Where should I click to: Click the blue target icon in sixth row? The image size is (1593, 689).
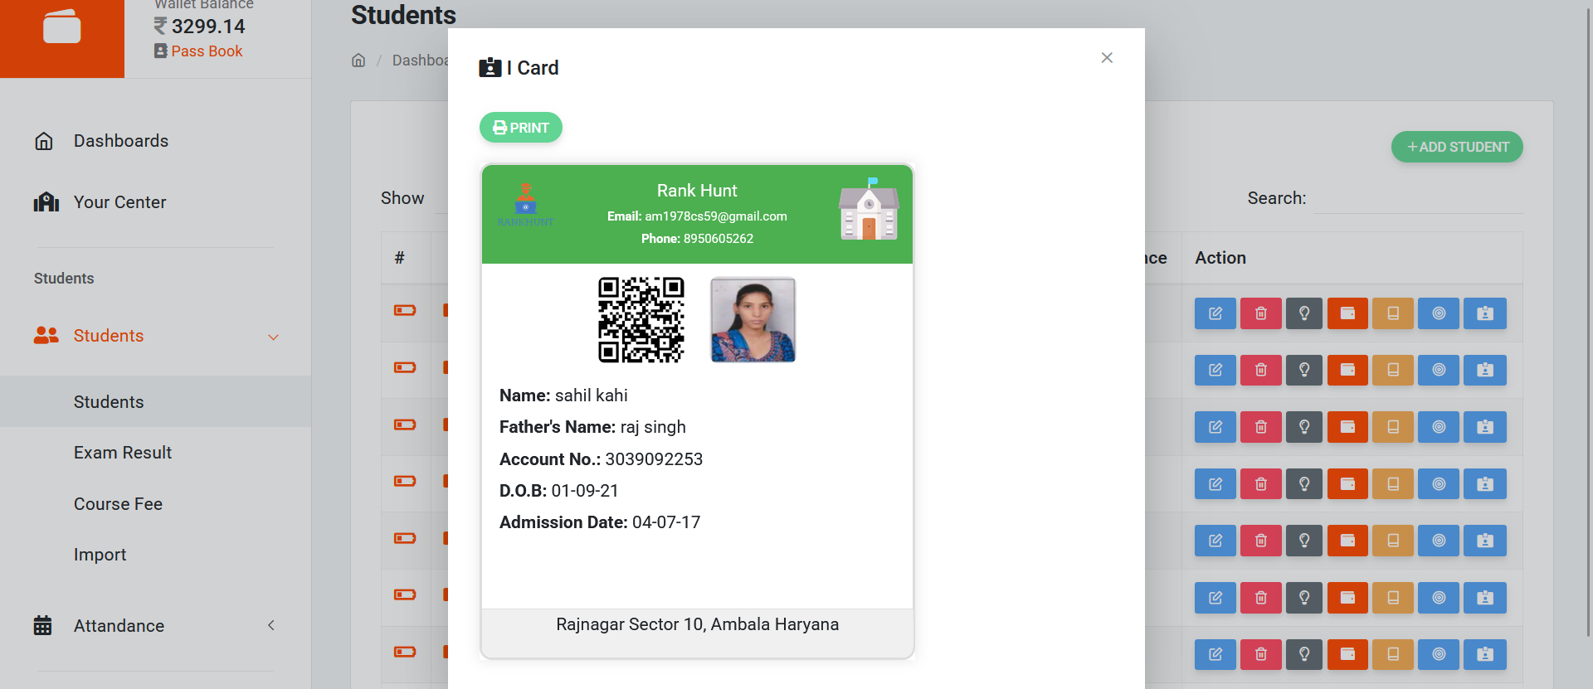click(x=1439, y=598)
